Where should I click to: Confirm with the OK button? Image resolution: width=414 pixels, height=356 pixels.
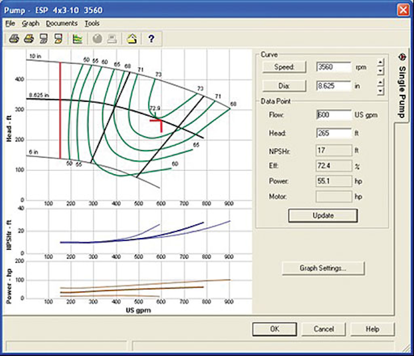tap(275, 329)
